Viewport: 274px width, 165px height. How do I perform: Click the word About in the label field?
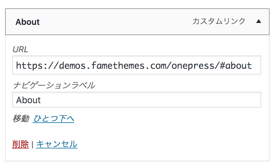(28, 100)
